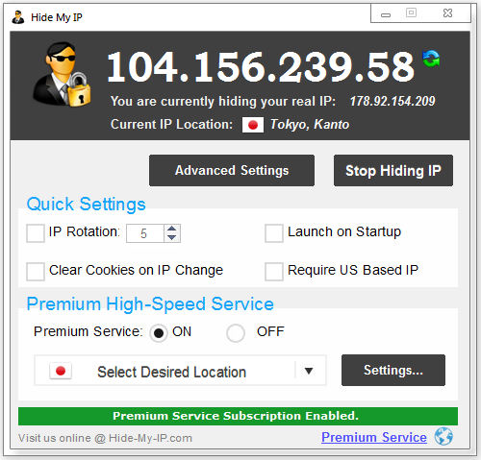Image resolution: width=481 pixels, height=460 pixels.
Task: Enable Launch on Startup checkbox
Action: (x=274, y=233)
